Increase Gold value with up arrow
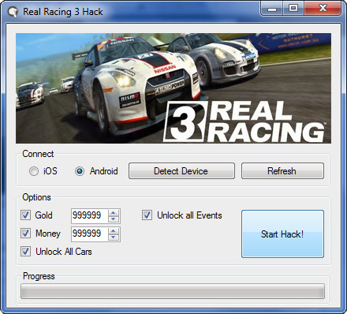Viewport: 347px width, 314px height. tap(114, 213)
